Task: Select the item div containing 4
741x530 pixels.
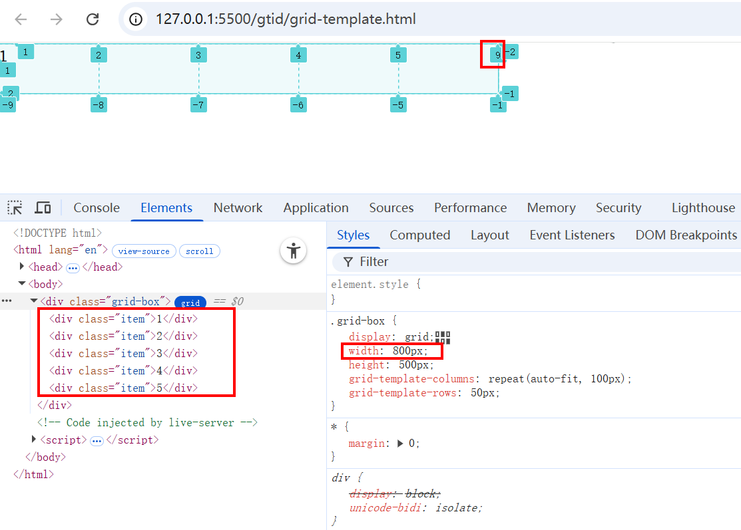Action: (x=123, y=370)
